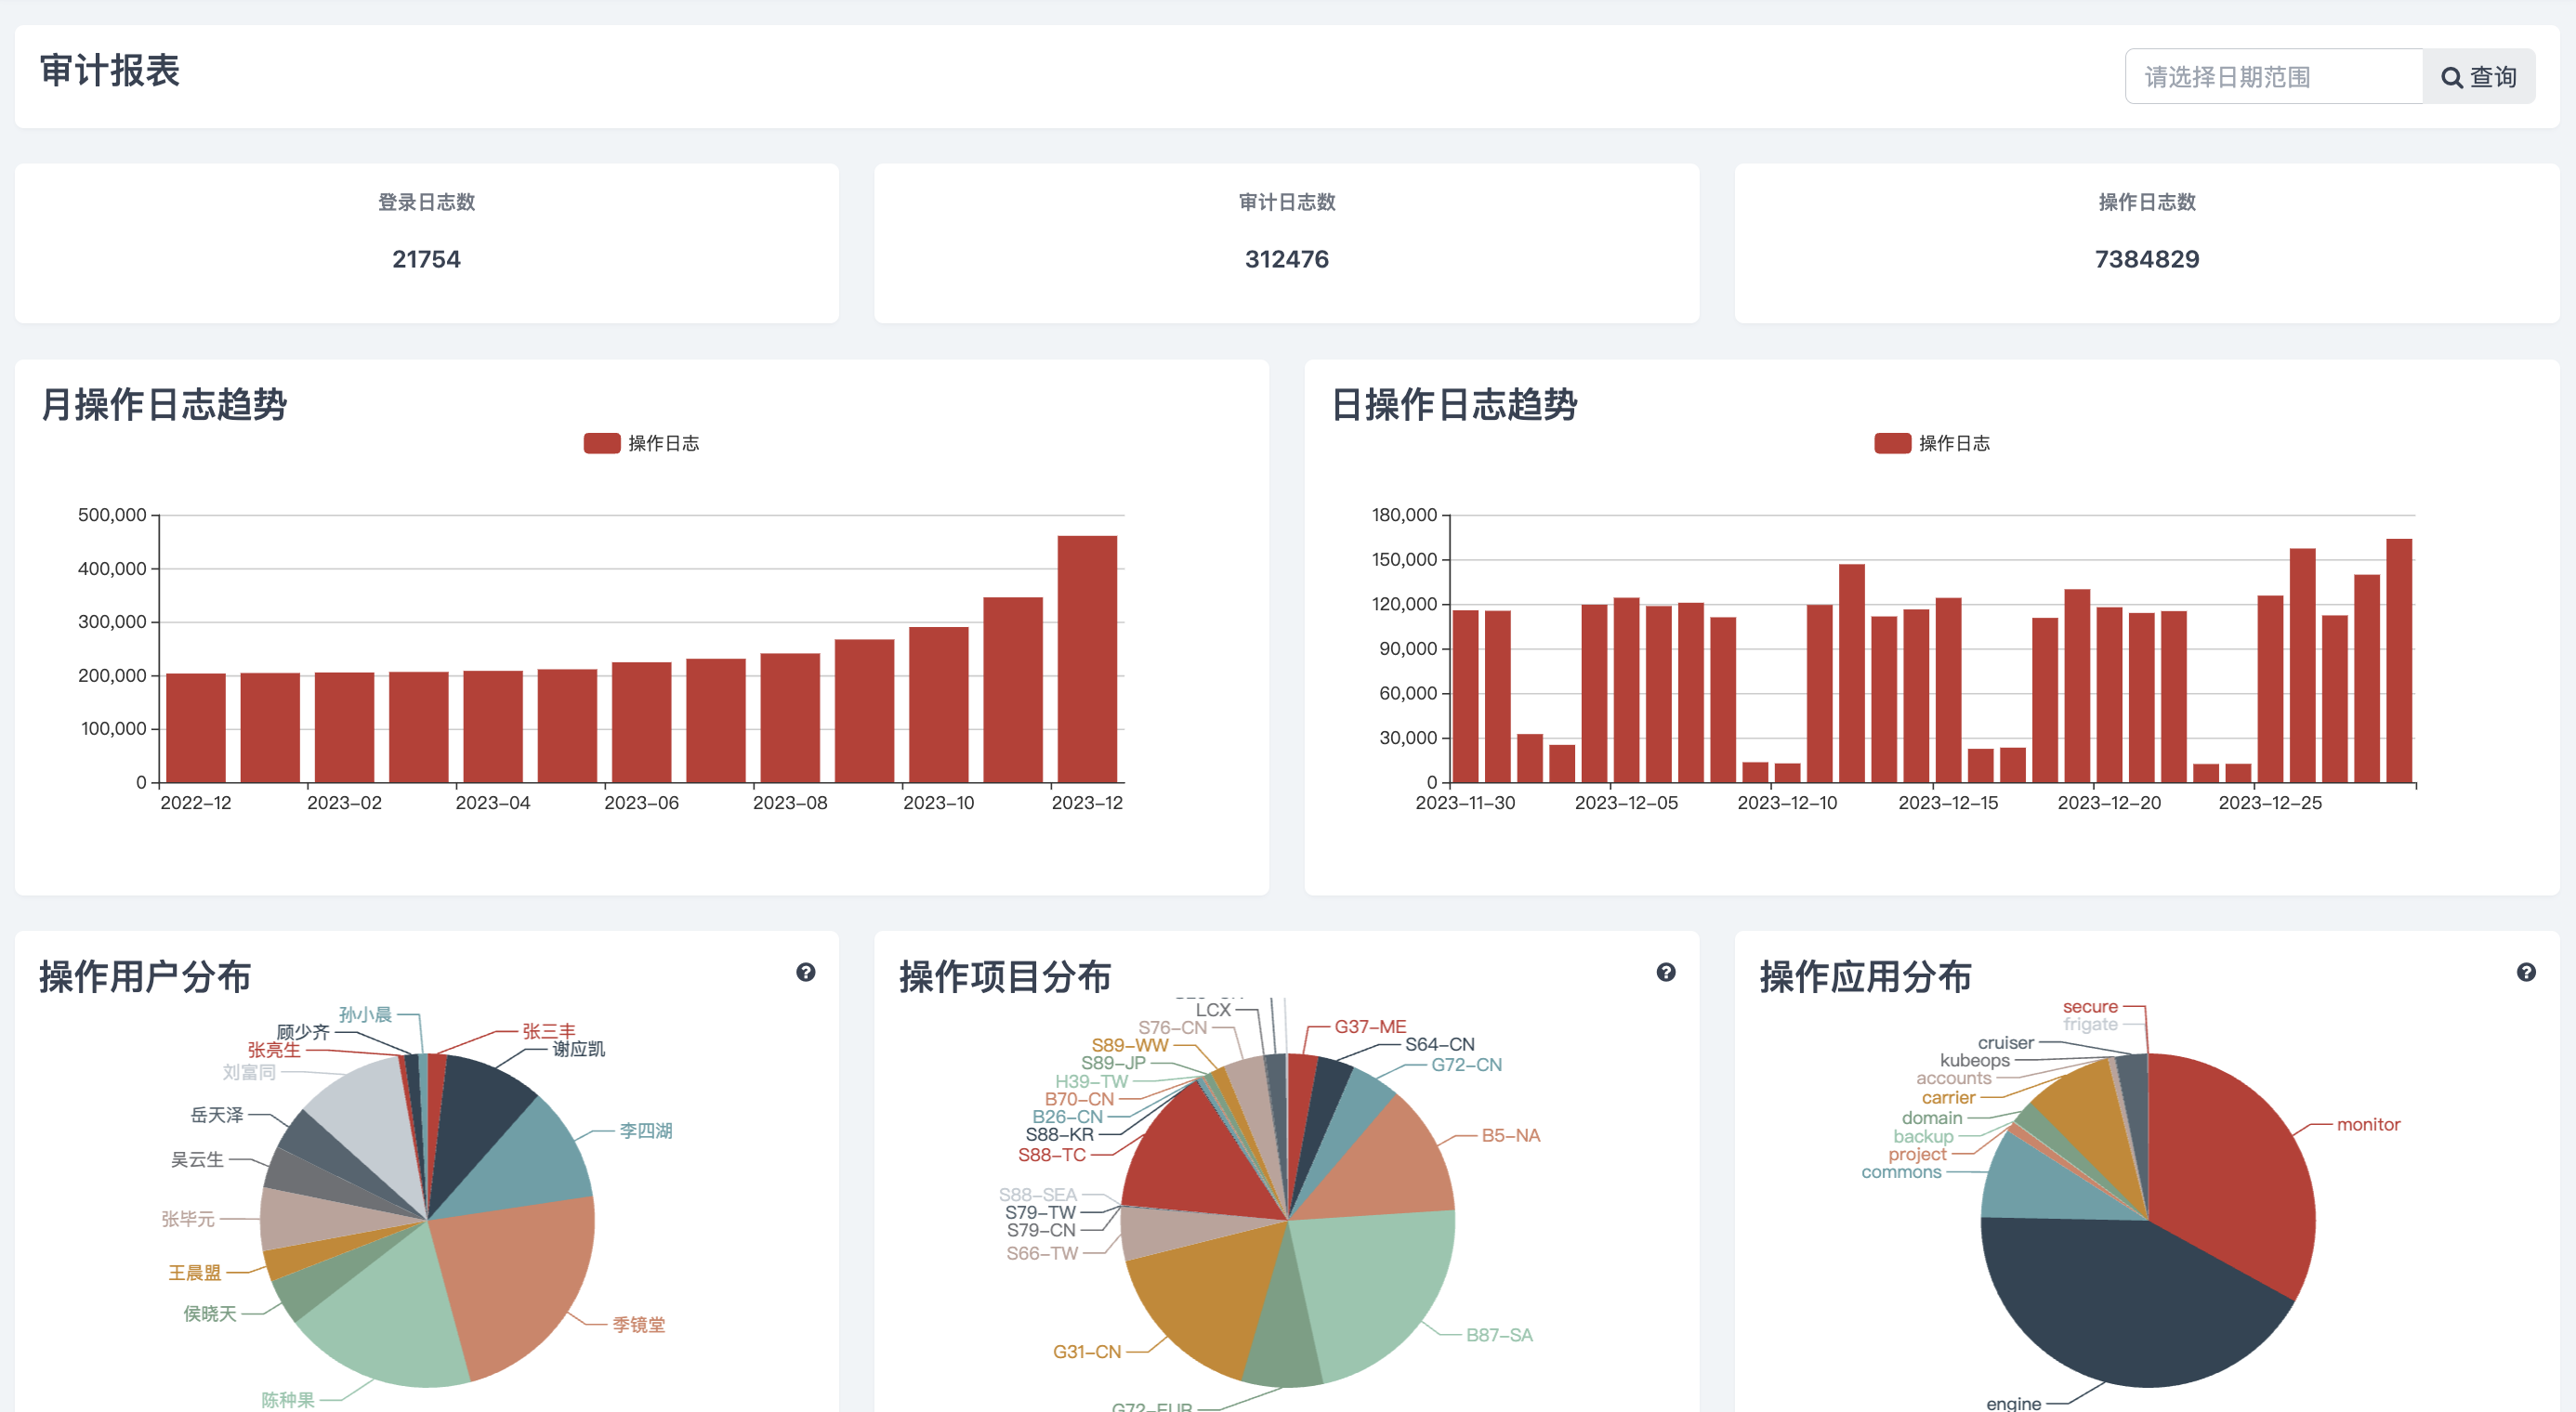Click the 审计日志数 statistic card
Image resolution: width=2576 pixels, height=1412 pixels.
pos(1286,242)
